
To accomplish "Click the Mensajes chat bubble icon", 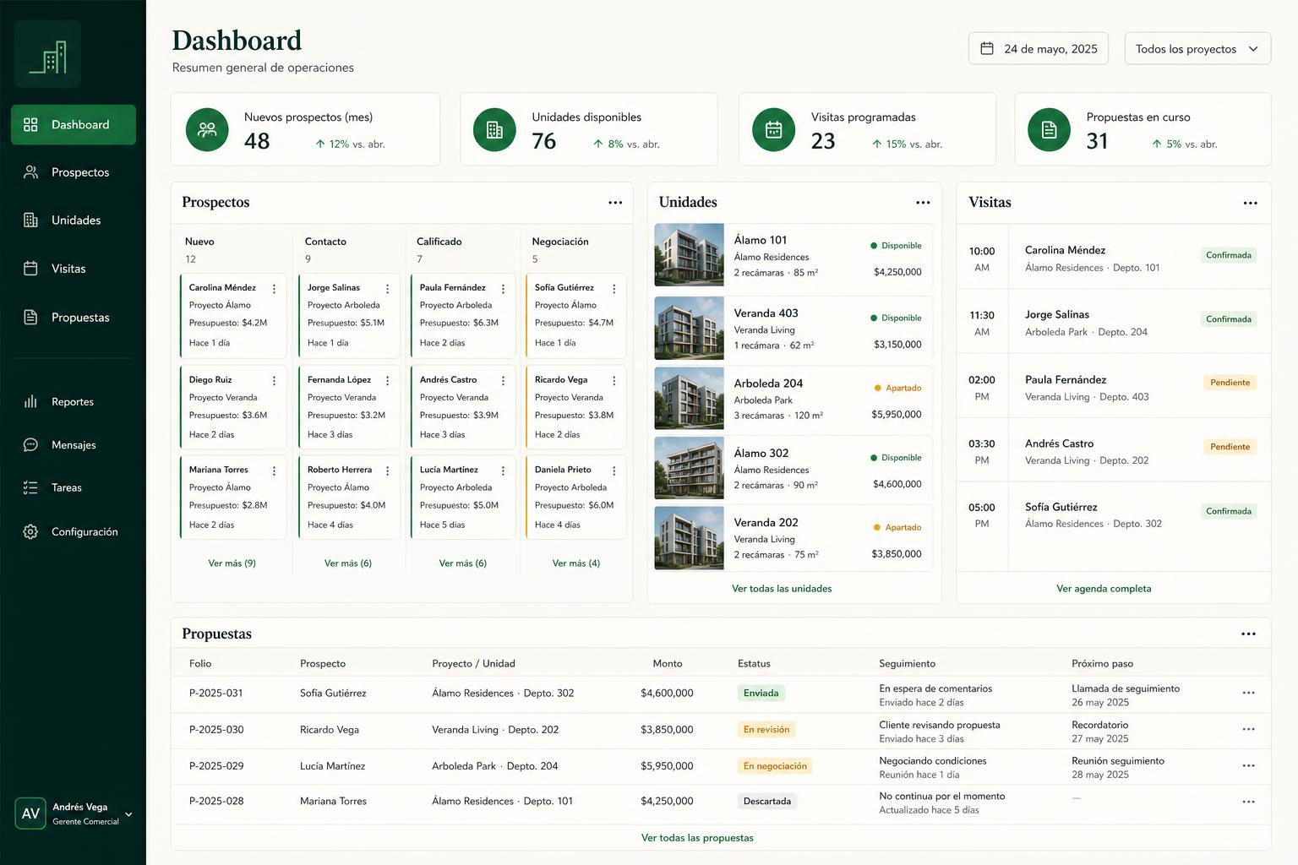I will 30,444.
